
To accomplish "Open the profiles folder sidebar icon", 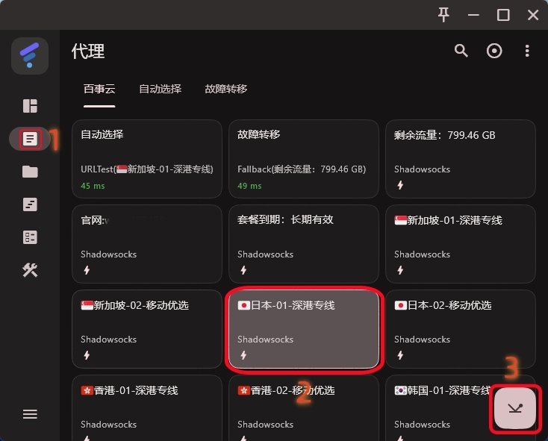I will (x=30, y=172).
